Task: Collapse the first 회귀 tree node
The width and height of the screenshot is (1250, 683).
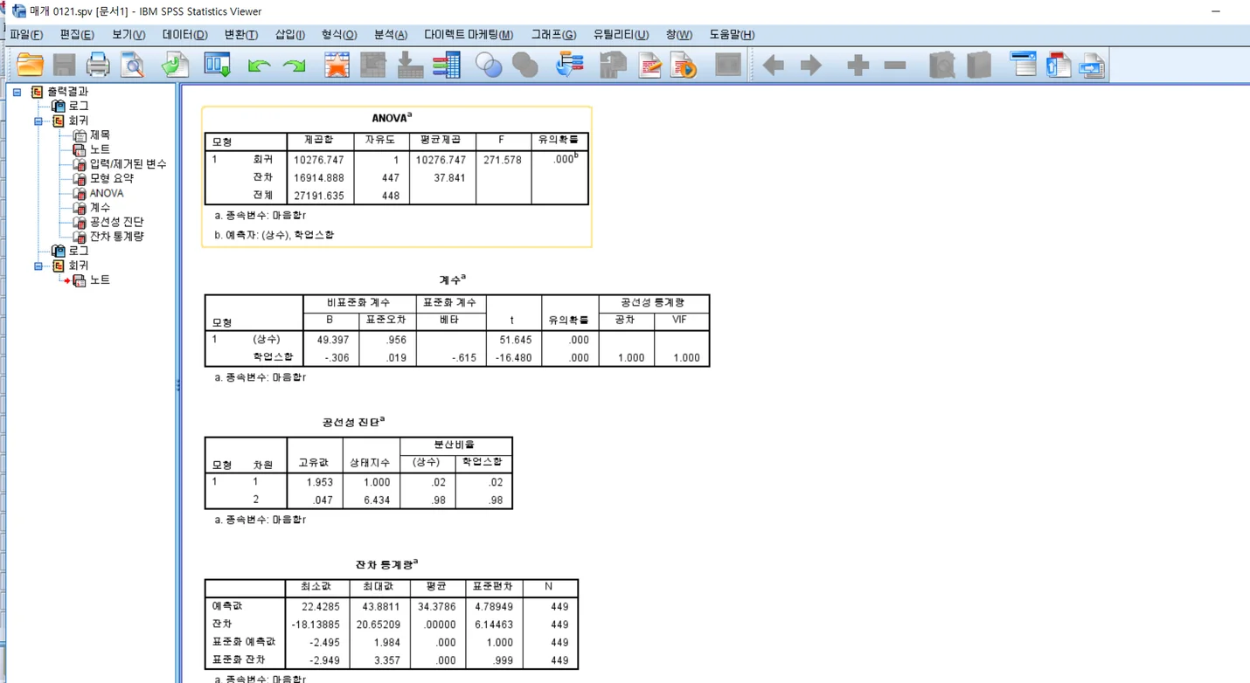Action: 38,121
